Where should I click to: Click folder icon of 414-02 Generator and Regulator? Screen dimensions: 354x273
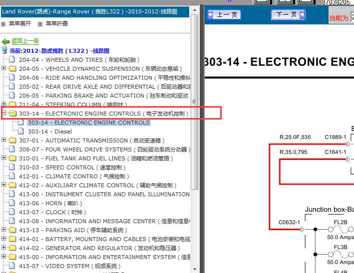tap(12, 248)
